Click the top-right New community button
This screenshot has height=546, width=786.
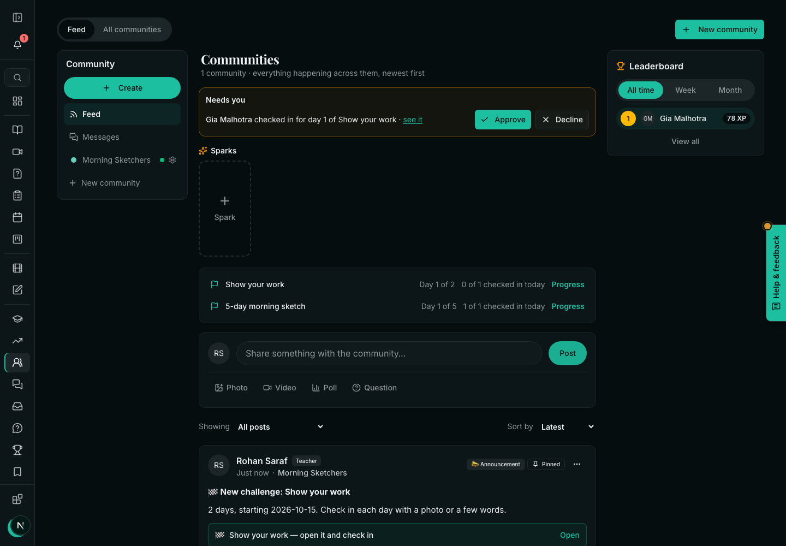(719, 29)
